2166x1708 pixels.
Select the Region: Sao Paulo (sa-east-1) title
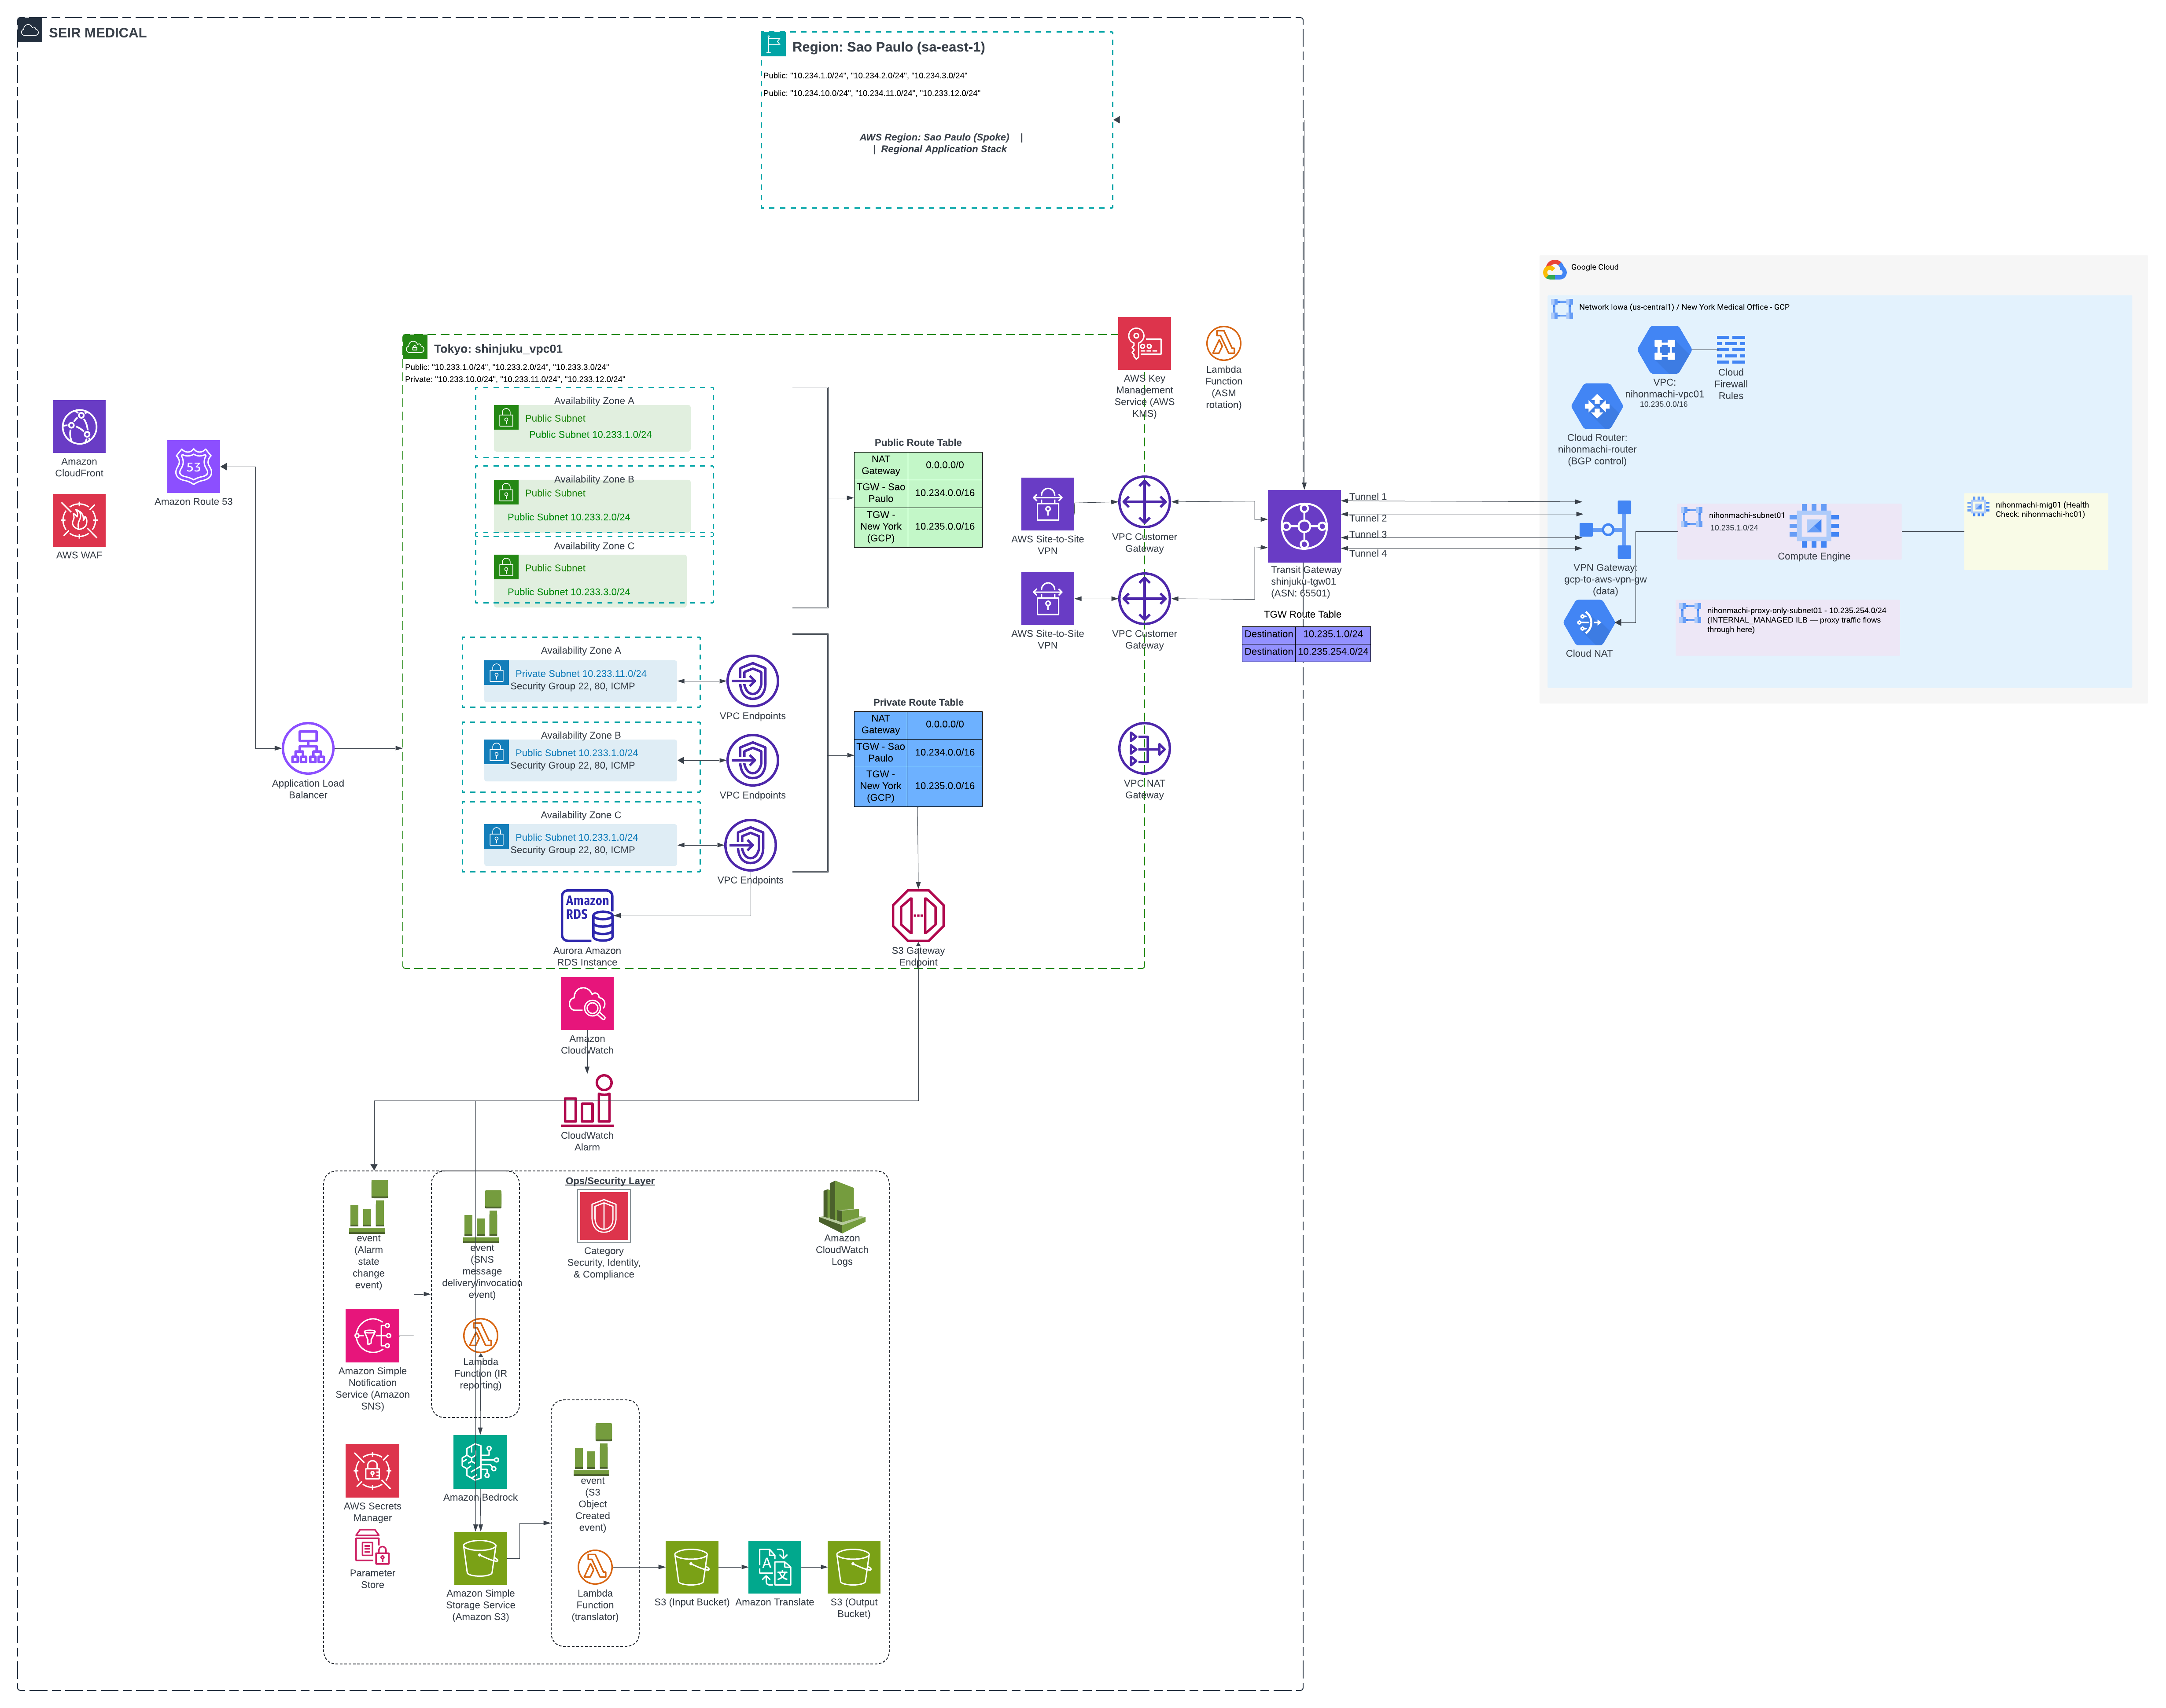[x=888, y=47]
